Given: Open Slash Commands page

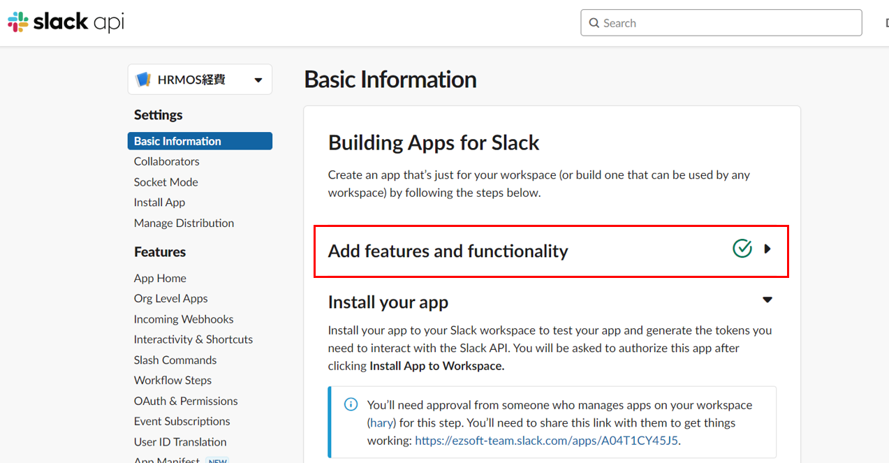Looking at the screenshot, I should pos(175,360).
